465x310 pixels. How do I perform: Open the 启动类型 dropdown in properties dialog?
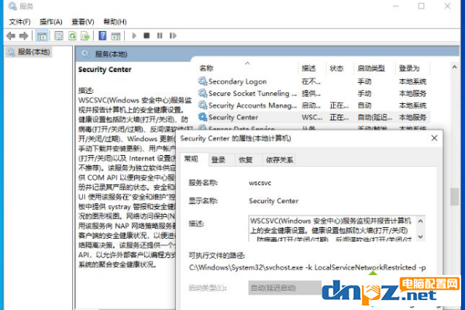(284, 288)
